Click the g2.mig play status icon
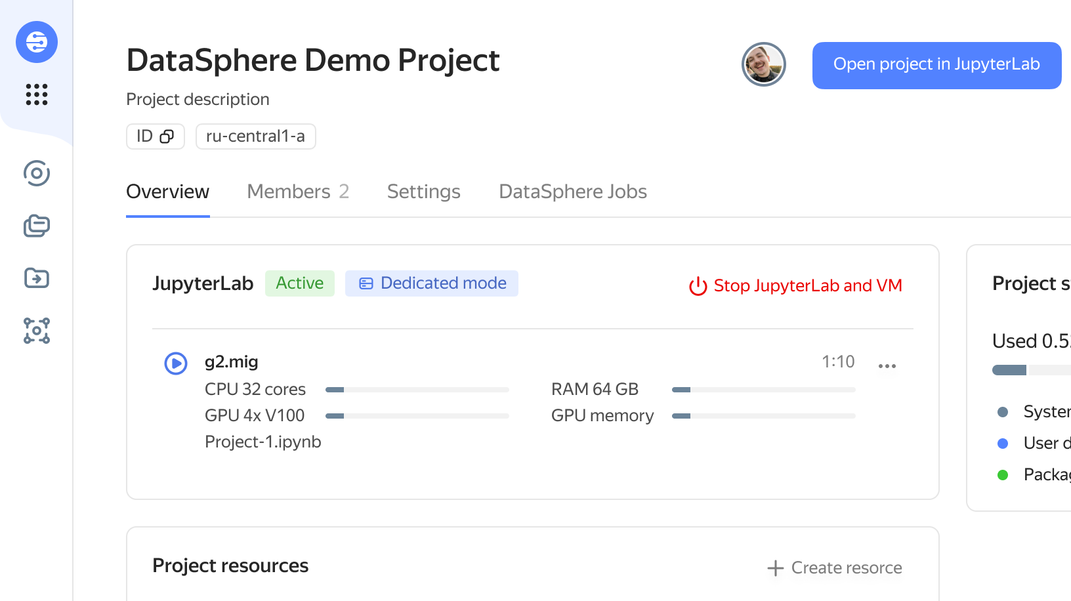1071x601 pixels. 176,363
